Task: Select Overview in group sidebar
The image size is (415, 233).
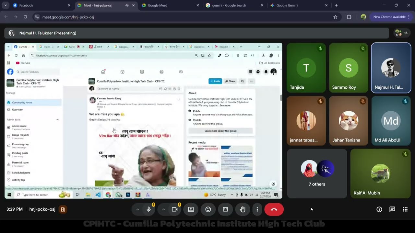Action: (34, 110)
